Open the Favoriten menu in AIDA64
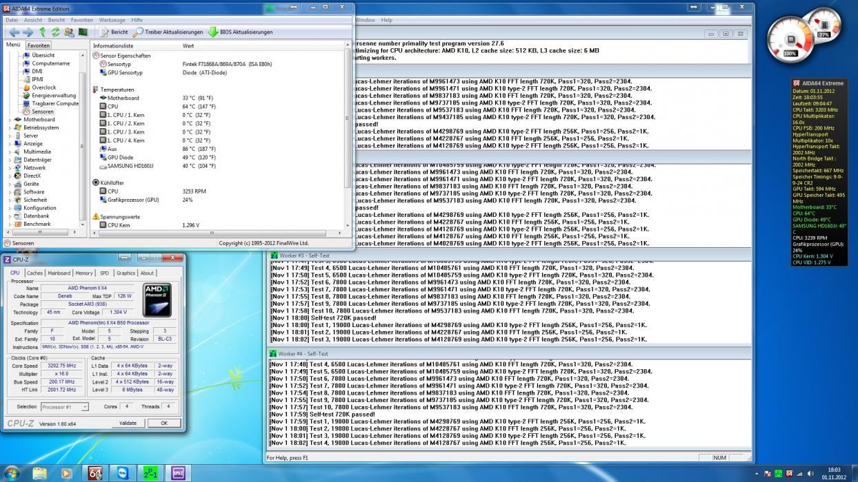 pyautogui.click(x=81, y=20)
